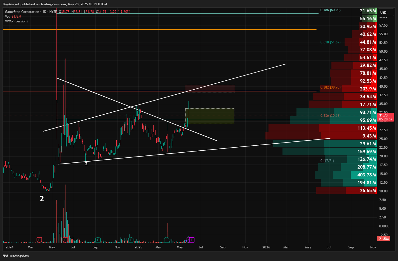398x261 pixels.
Task: Click the BigeMarket published header text
Action: 55,4
